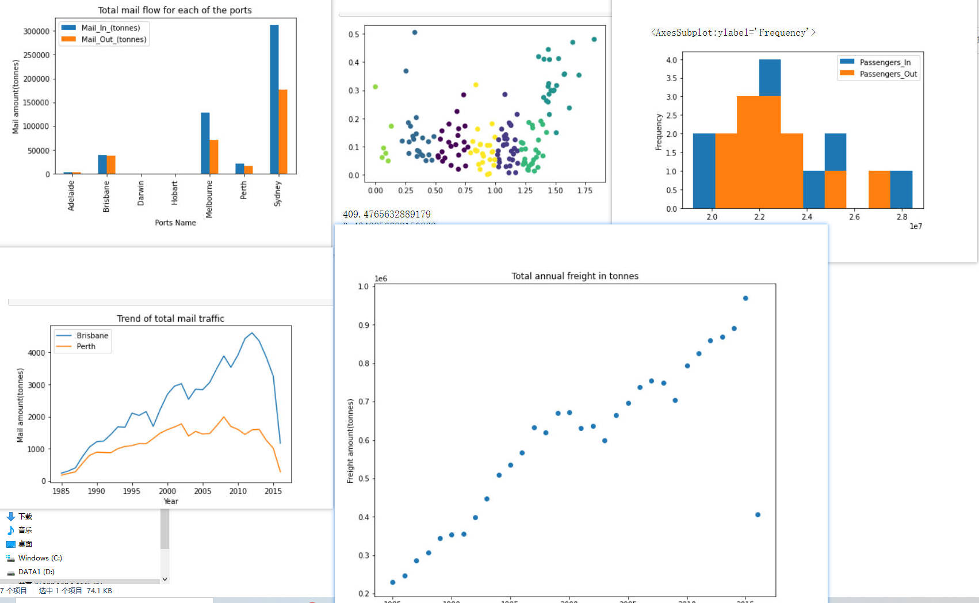Select the DATA1 (D:) drive entry
Screen dimensions: 979x603
36,572
